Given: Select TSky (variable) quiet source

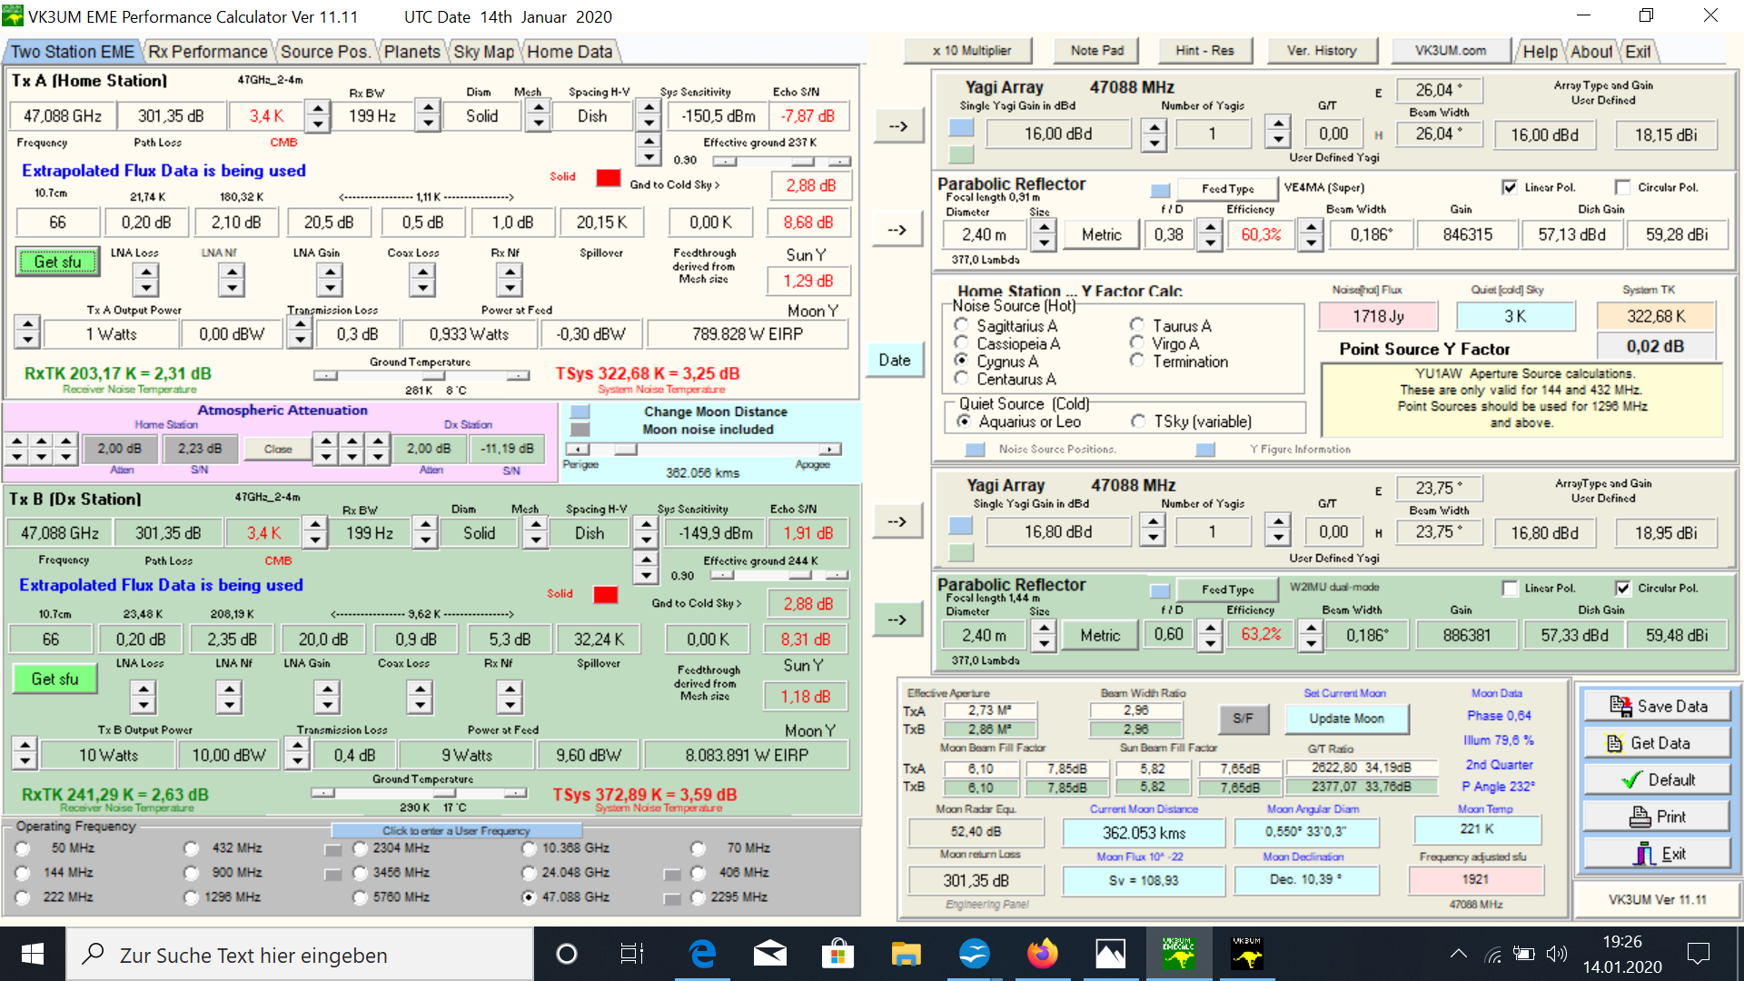Looking at the screenshot, I should (x=1138, y=421).
